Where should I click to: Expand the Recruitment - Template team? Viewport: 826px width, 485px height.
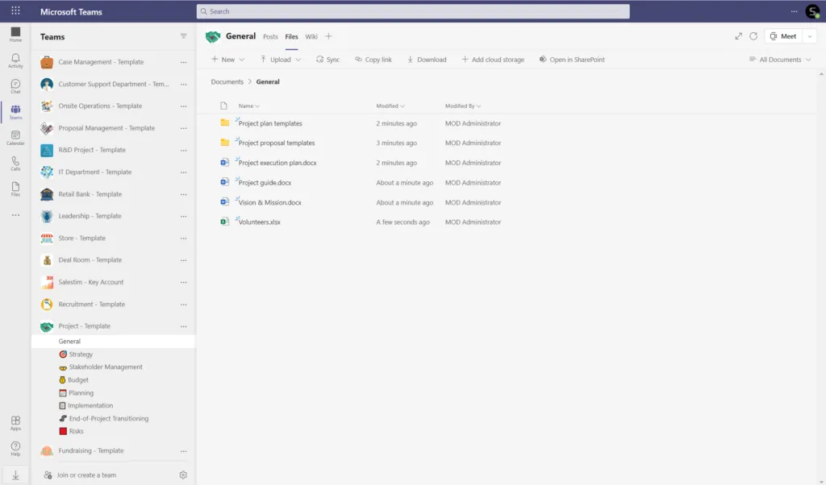92,304
